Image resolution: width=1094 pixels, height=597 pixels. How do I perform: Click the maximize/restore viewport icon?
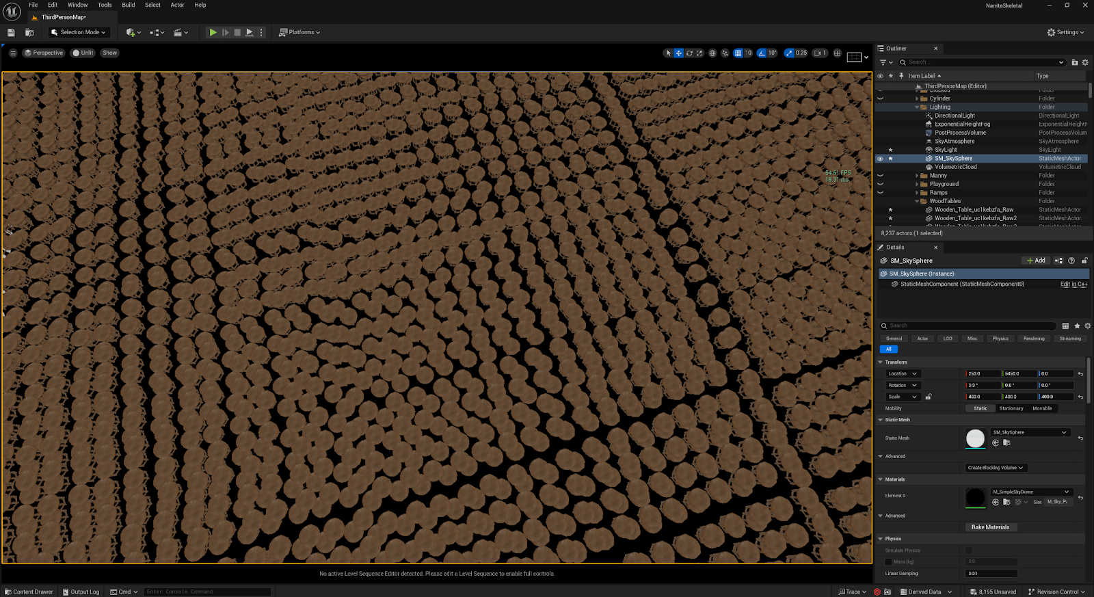coord(837,53)
